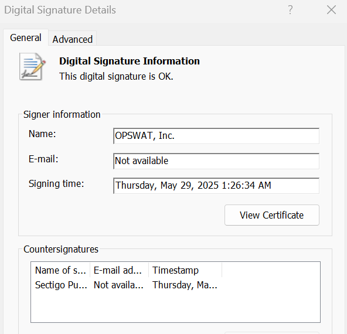Click the 'Countersignatures' group label
The image size is (347, 334).
(61, 249)
